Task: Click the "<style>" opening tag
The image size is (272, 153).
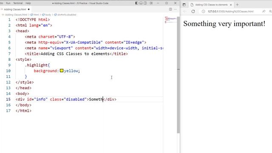Action: [x=23, y=59]
